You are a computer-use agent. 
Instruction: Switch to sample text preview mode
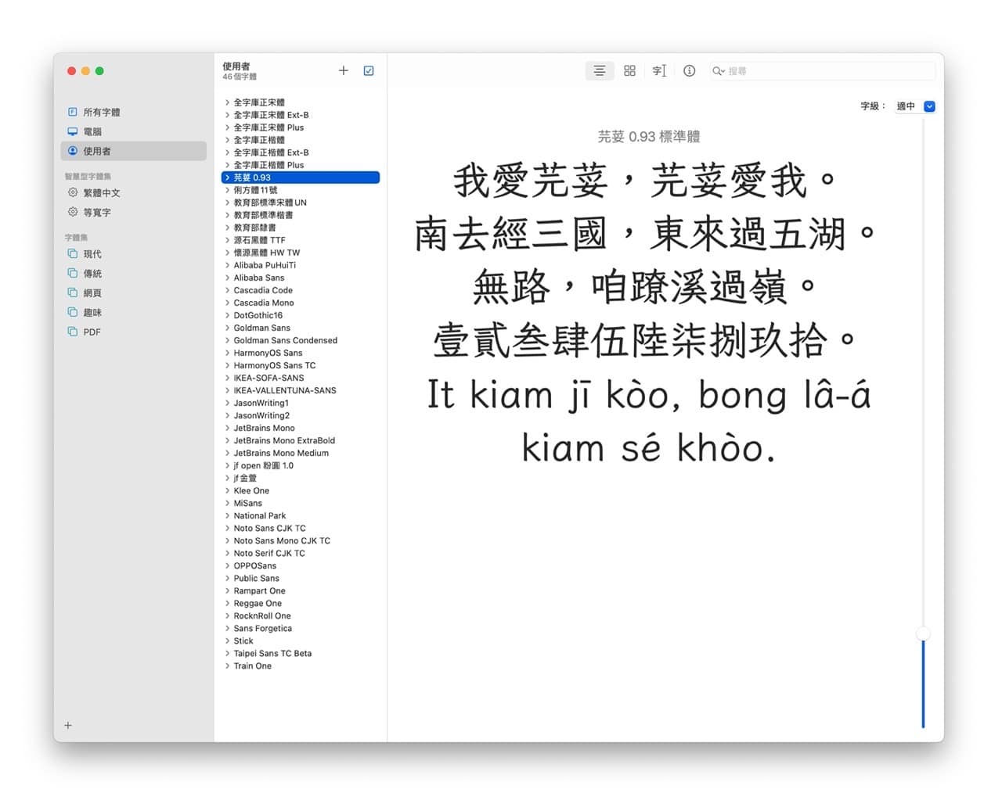[599, 71]
